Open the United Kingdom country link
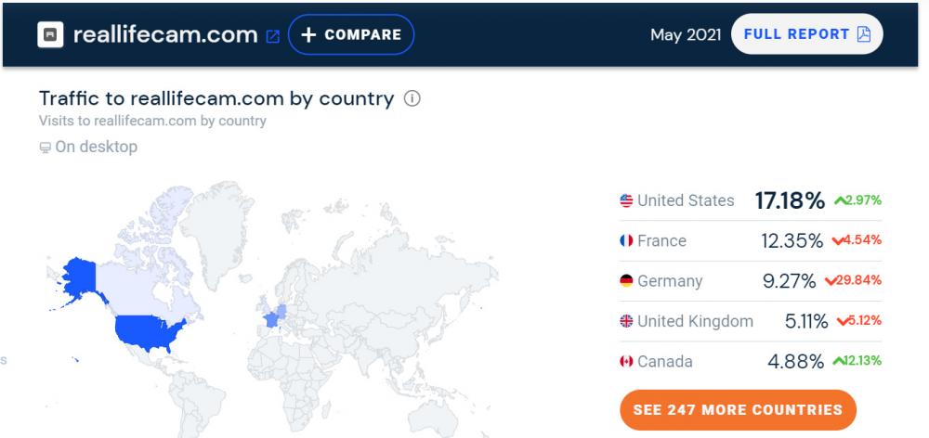This screenshot has height=438, width=929. click(695, 321)
